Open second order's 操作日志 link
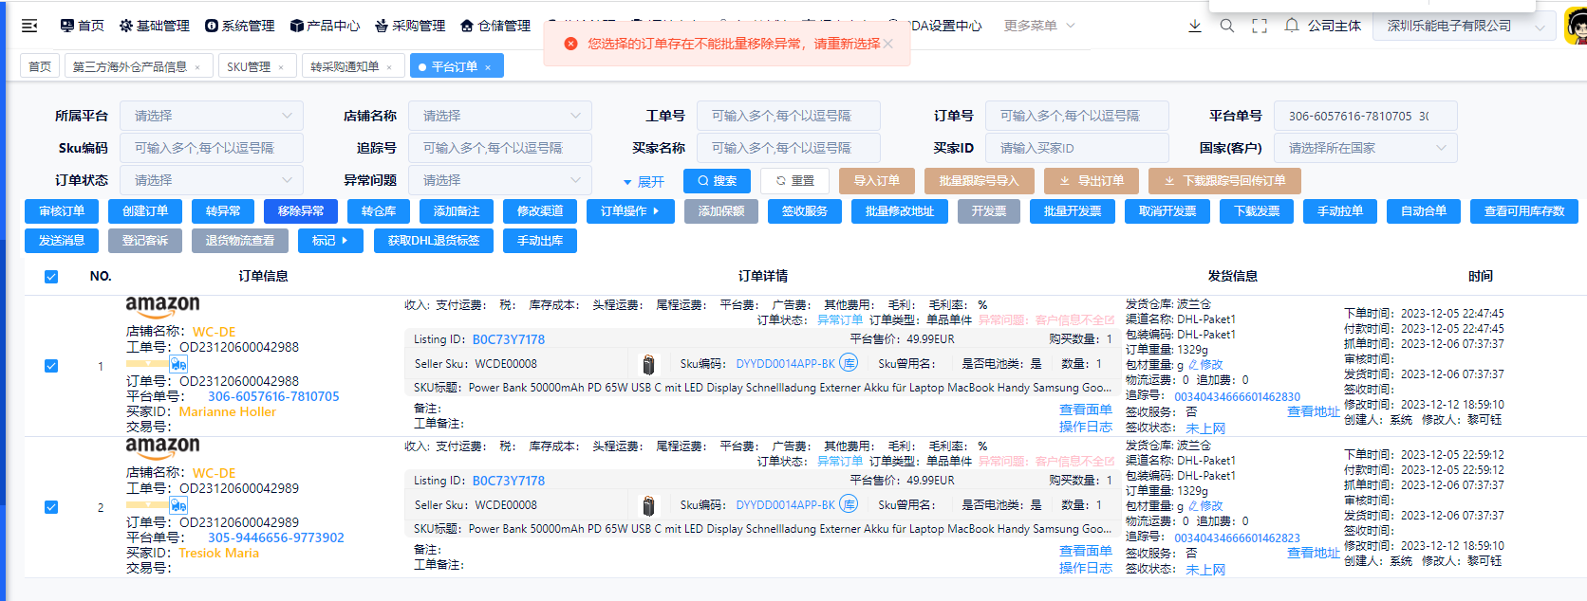The height and width of the screenshot is (601, 1587). (1086, 568)
